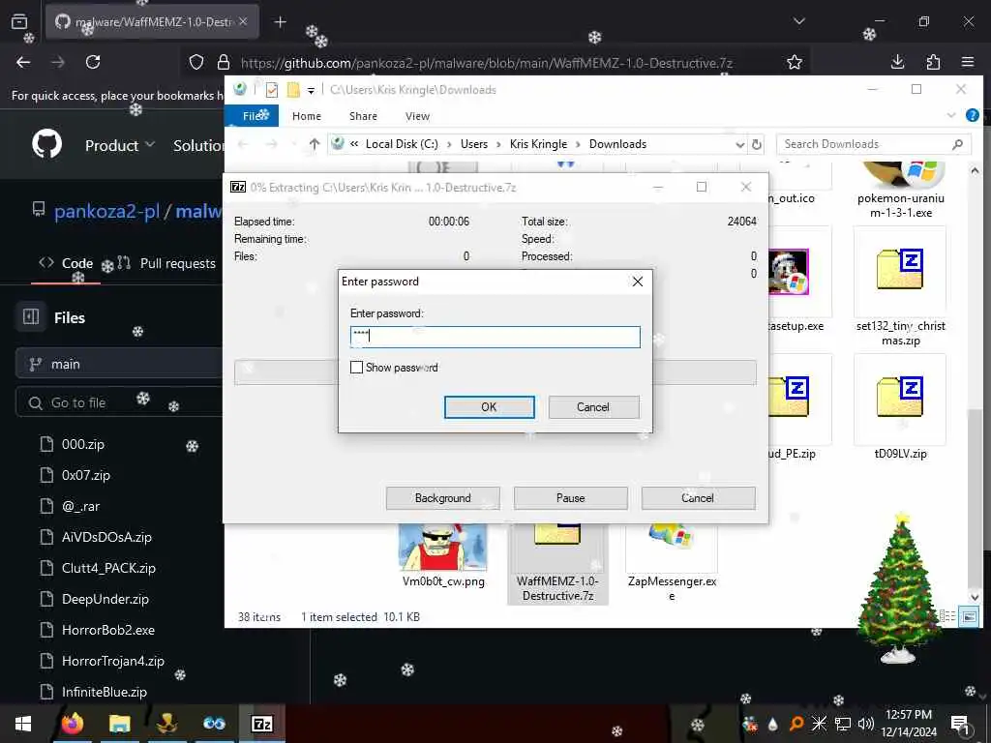Click Firefox tracking protection shield icon
991x743 pixels.
[196, 62]
